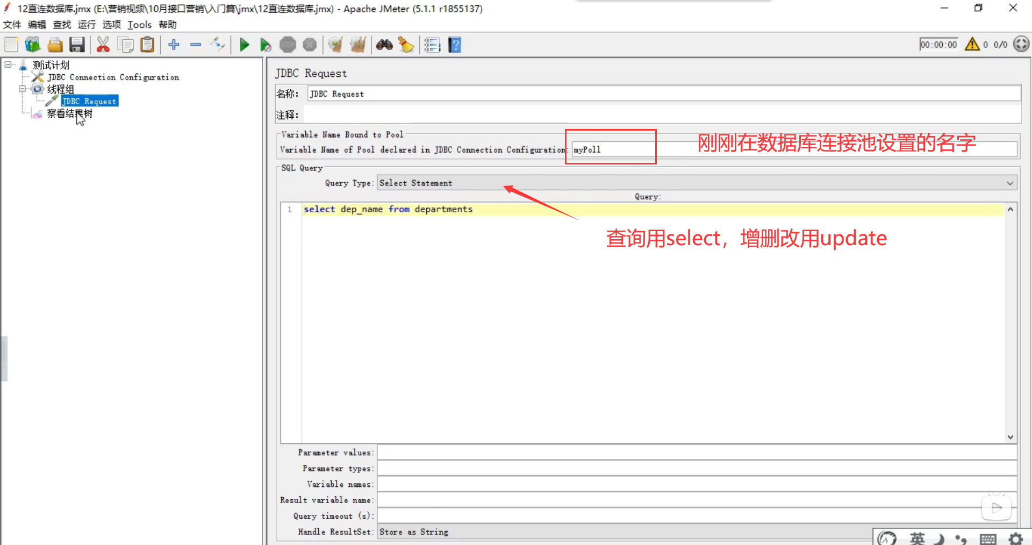The width and height of the screenshot is (1032, 545).
Task: Select JDBC Request node in tree
Action: tap(89, 102)
